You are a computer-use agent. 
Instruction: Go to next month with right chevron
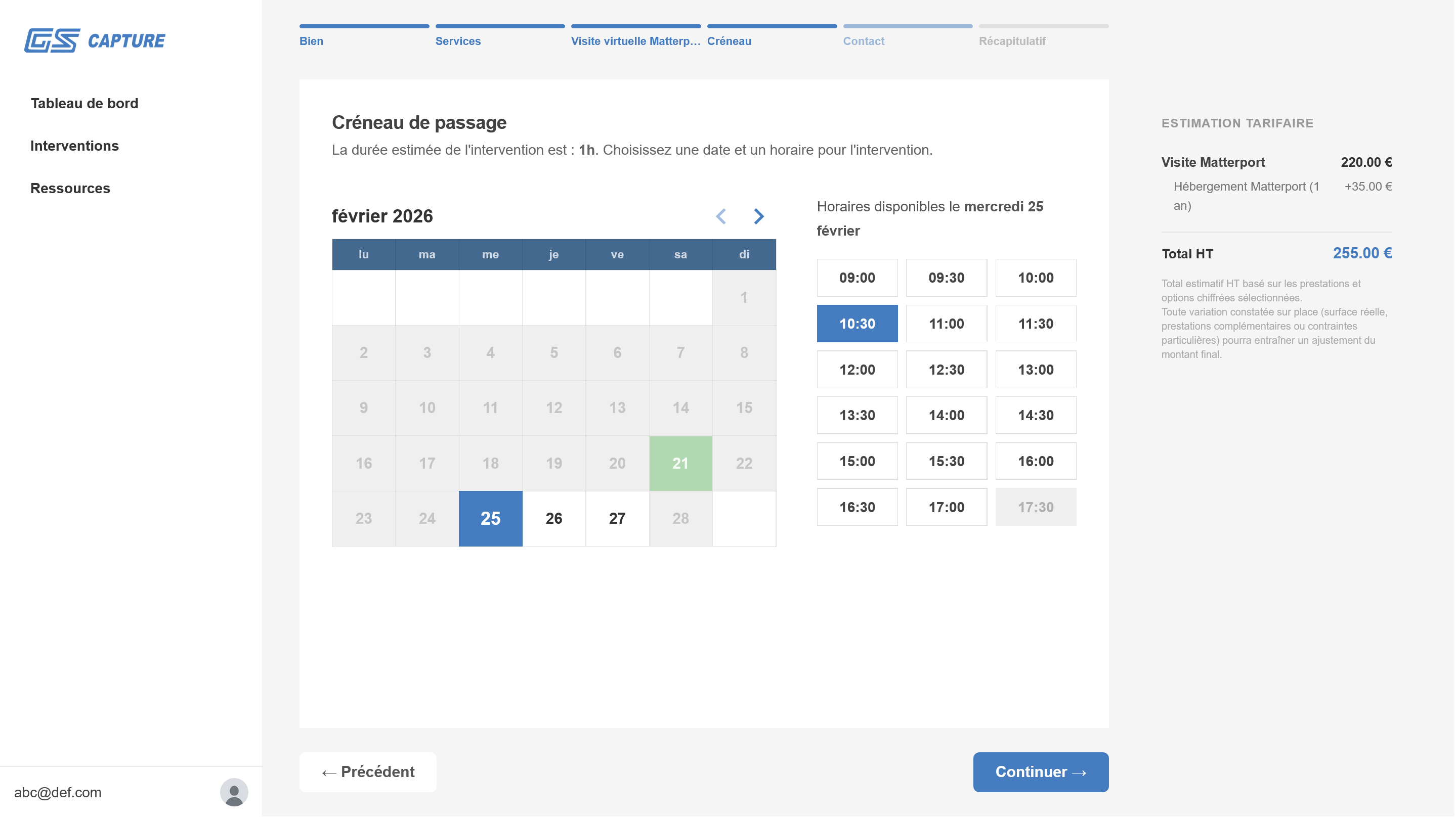tap(758, 216)
